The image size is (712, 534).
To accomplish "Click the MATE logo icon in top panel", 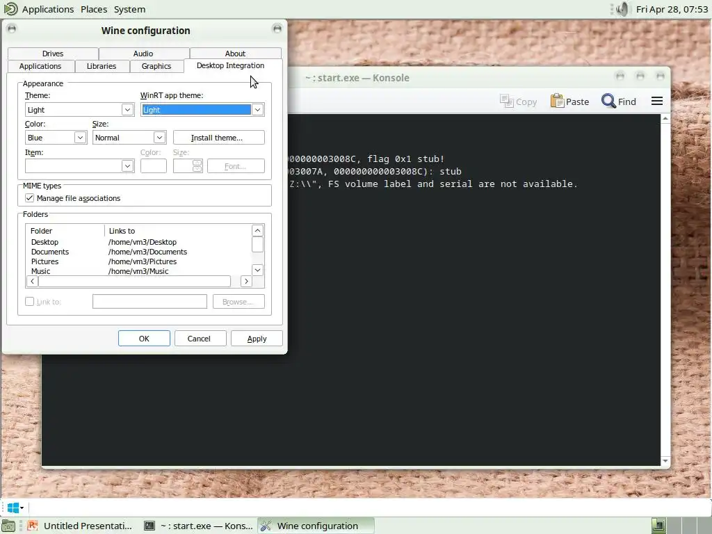I will (10, 8).
